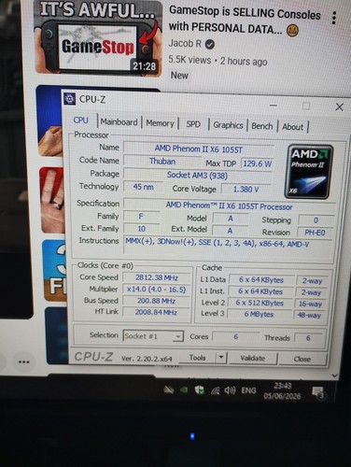Click the Level 3 6 MBytes value
Viewport: 351px width, 467px height.
coord(259,314)
